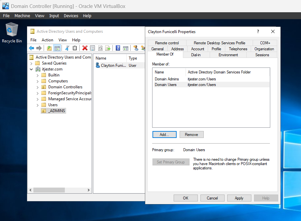Viewport: 301px width, 221px height.
Task: Switch to the Organization tab
Action: pyautogui.click(x=264, y=49)
